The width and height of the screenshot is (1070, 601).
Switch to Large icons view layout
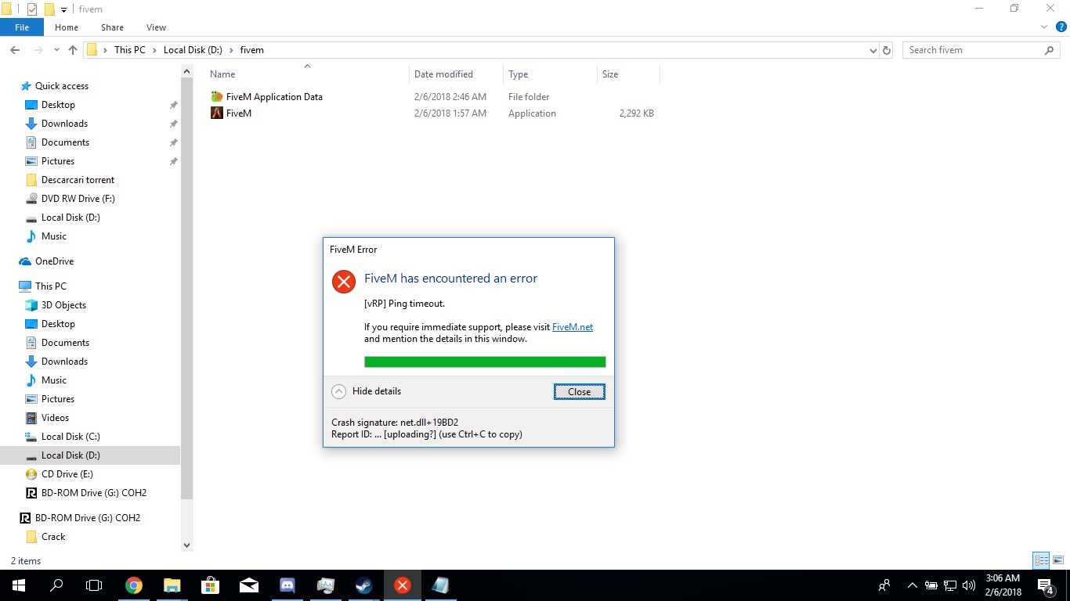coord(1058,560)
